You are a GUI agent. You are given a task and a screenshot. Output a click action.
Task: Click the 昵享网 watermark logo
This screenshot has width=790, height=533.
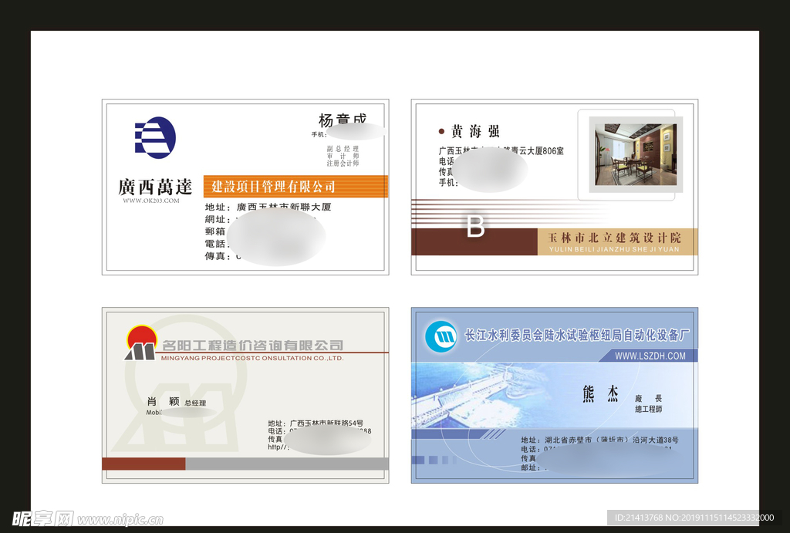pyautogui.click(x=42, y=518)
